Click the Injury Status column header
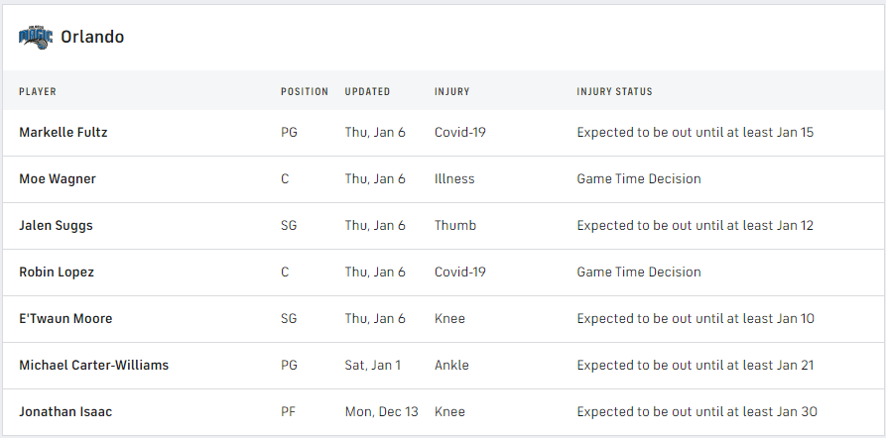This screenshot has height=438, width=886. (614, 92)
